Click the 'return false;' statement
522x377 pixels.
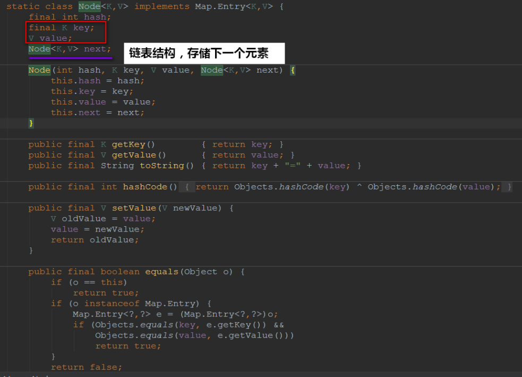[87, 367]
